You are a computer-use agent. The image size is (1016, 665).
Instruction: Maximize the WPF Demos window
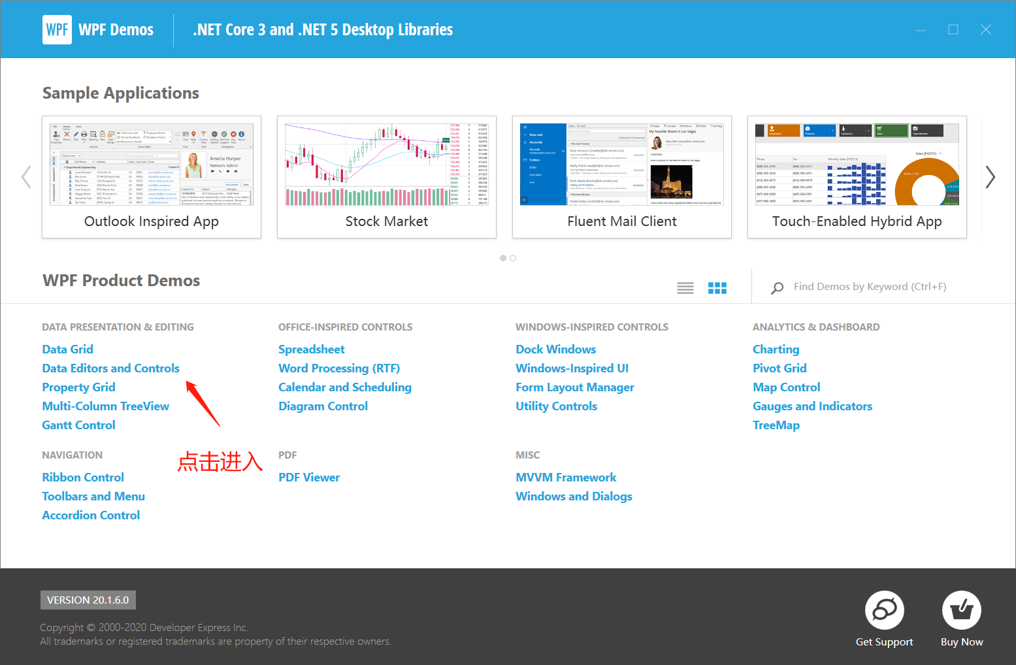[x=953, y=29]
